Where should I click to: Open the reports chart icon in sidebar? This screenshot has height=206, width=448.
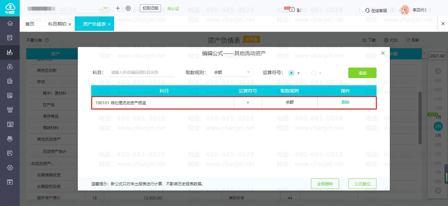point(10,52)
